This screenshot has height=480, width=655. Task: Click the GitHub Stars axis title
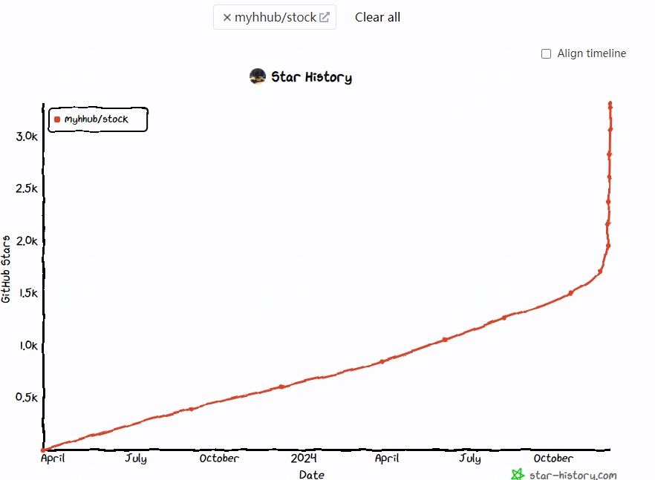pos(7,269)
